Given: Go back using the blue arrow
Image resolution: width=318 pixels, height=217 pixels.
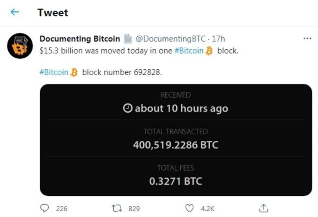Looking at the screenshot, I should click(15, 12).
